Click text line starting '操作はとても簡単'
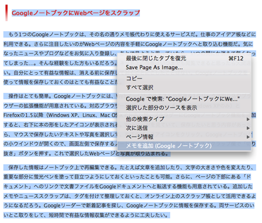This screenshot has width=262, height=223. (x=60, y=96)
